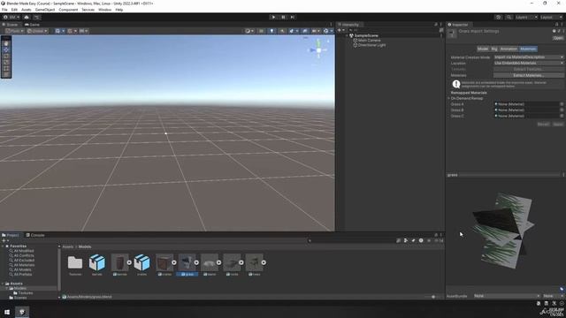566x318 pixels.
Task: Toggle the Global/Local handle rotation
Action: 37,31
